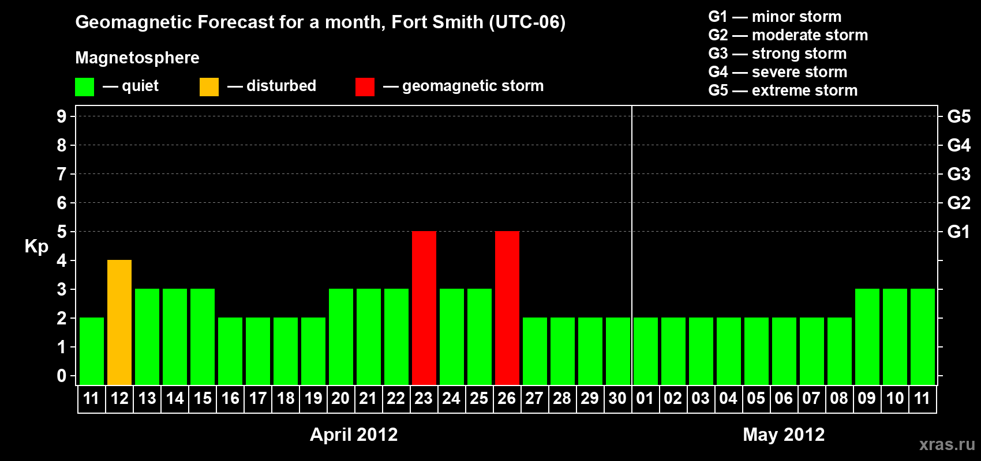981x461 pixels.
Task: Click the date cell '12' under April
Action: [x=119, y=399]
